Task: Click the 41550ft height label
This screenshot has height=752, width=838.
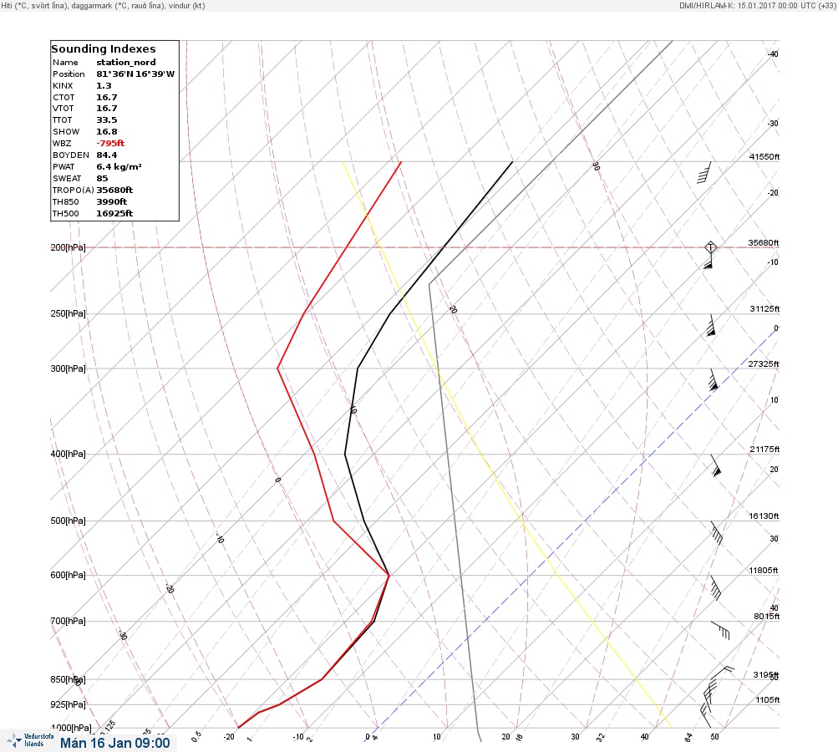Action: coord(764,156)
